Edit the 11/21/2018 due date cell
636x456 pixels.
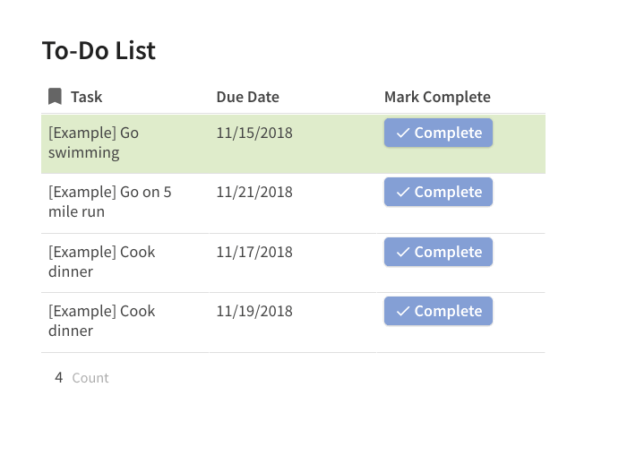pos(254,192)
